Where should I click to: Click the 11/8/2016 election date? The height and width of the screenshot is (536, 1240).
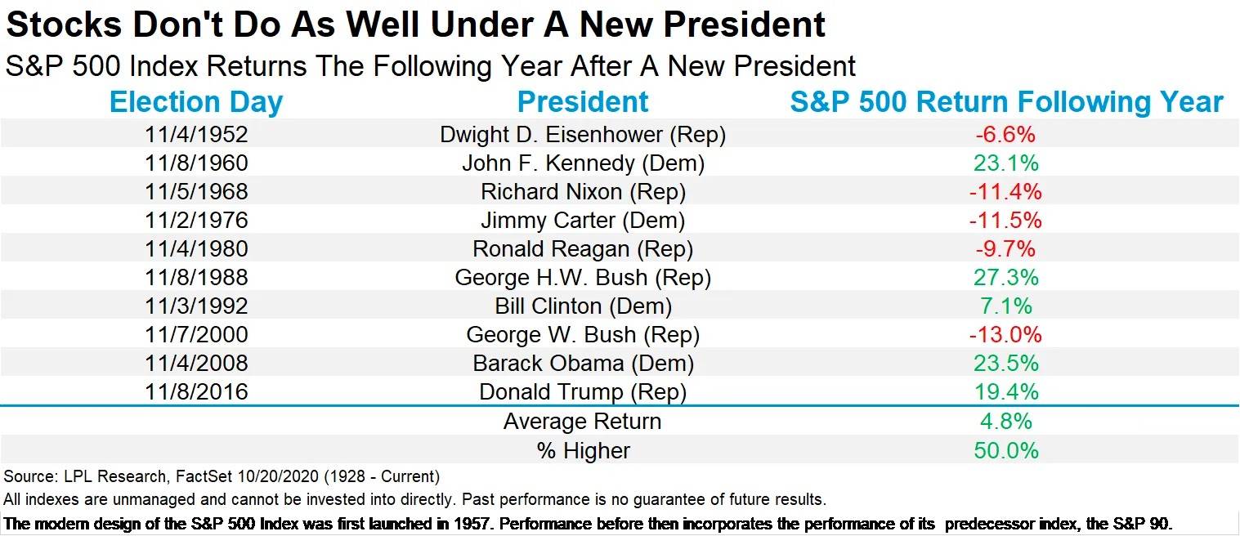point(196,392)
